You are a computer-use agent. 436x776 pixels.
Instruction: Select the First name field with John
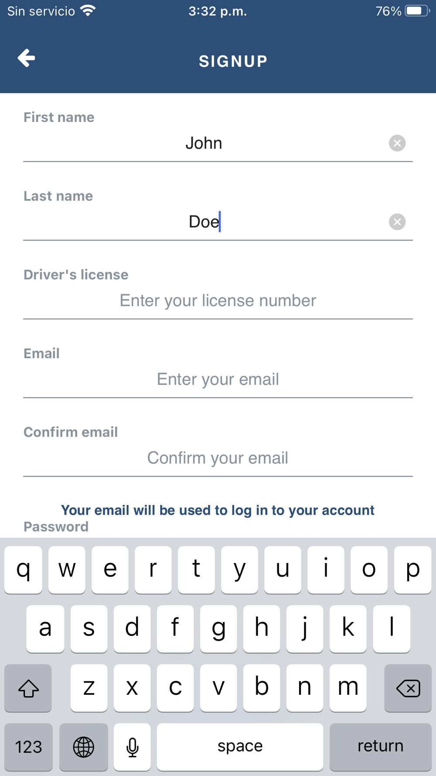point(204,143)
